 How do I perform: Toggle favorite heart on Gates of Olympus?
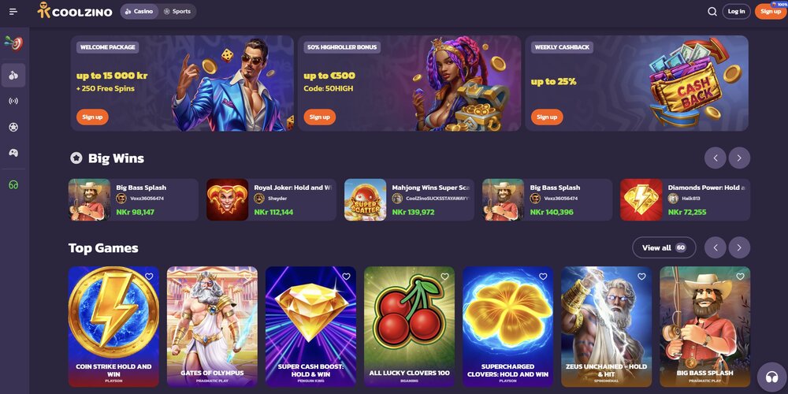point(247,277)
